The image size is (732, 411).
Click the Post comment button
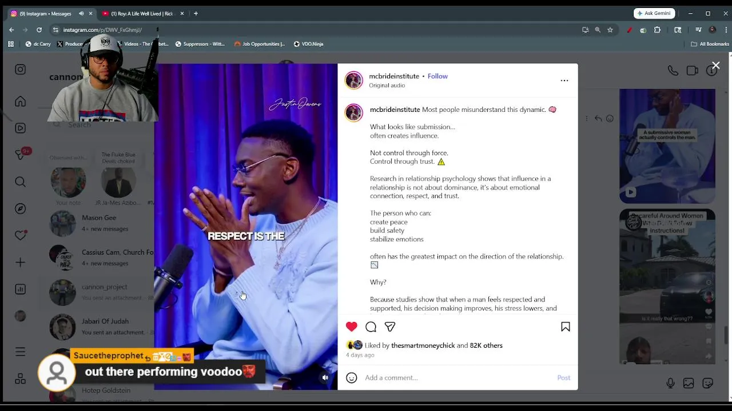pyautogui.click(x=563, y=378)
